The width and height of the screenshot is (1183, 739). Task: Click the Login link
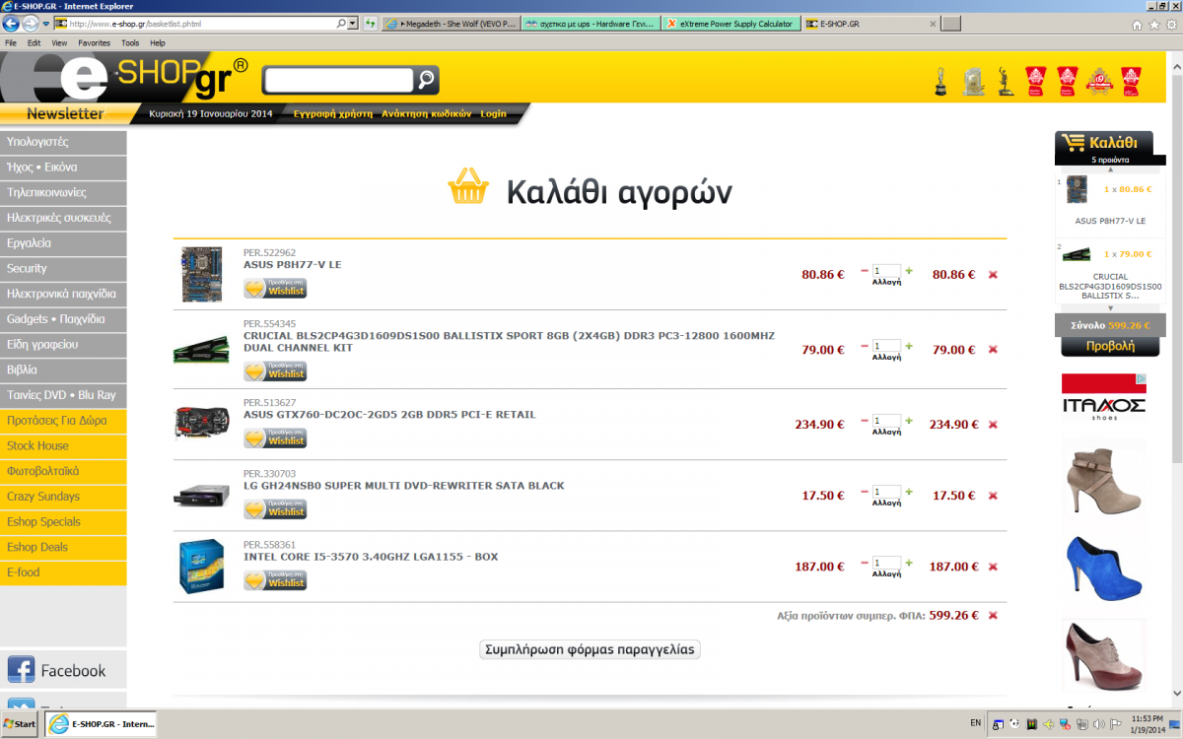point(493,113)
